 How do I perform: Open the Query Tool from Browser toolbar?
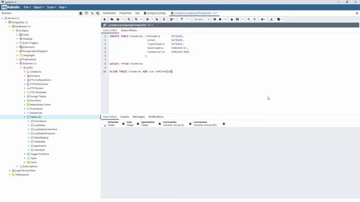(x=80, y=13)
